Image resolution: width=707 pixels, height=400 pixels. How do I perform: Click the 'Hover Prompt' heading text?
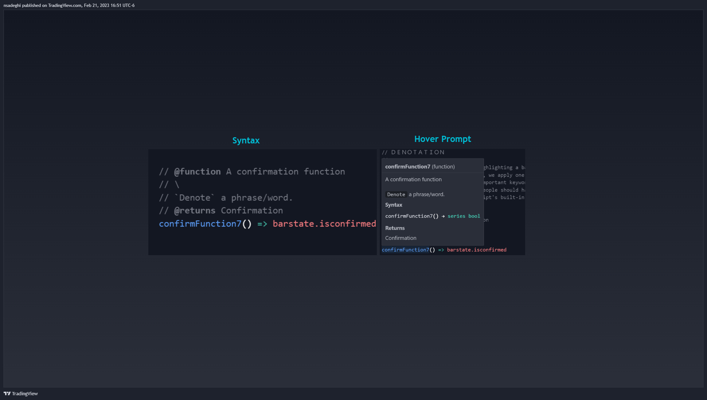pyautogui.click(x=442, y=139)
